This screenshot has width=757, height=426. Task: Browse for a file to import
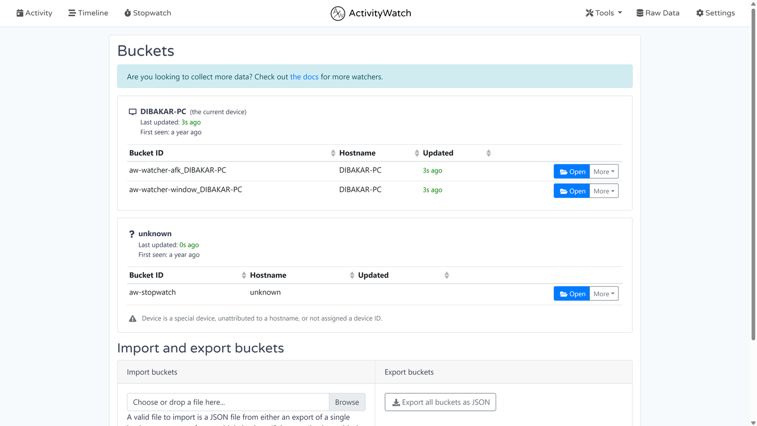[x=347, y=402]
